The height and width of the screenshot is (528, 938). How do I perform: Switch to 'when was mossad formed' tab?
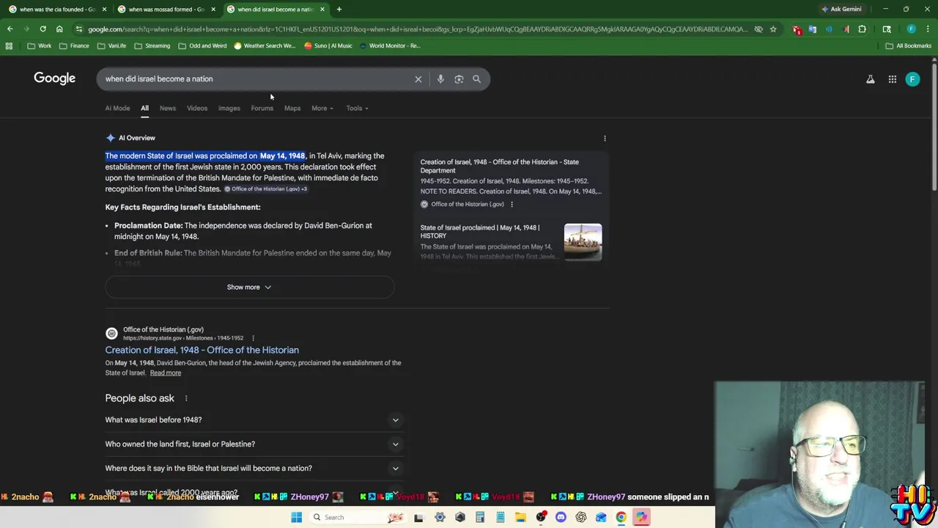click(166, 10)
